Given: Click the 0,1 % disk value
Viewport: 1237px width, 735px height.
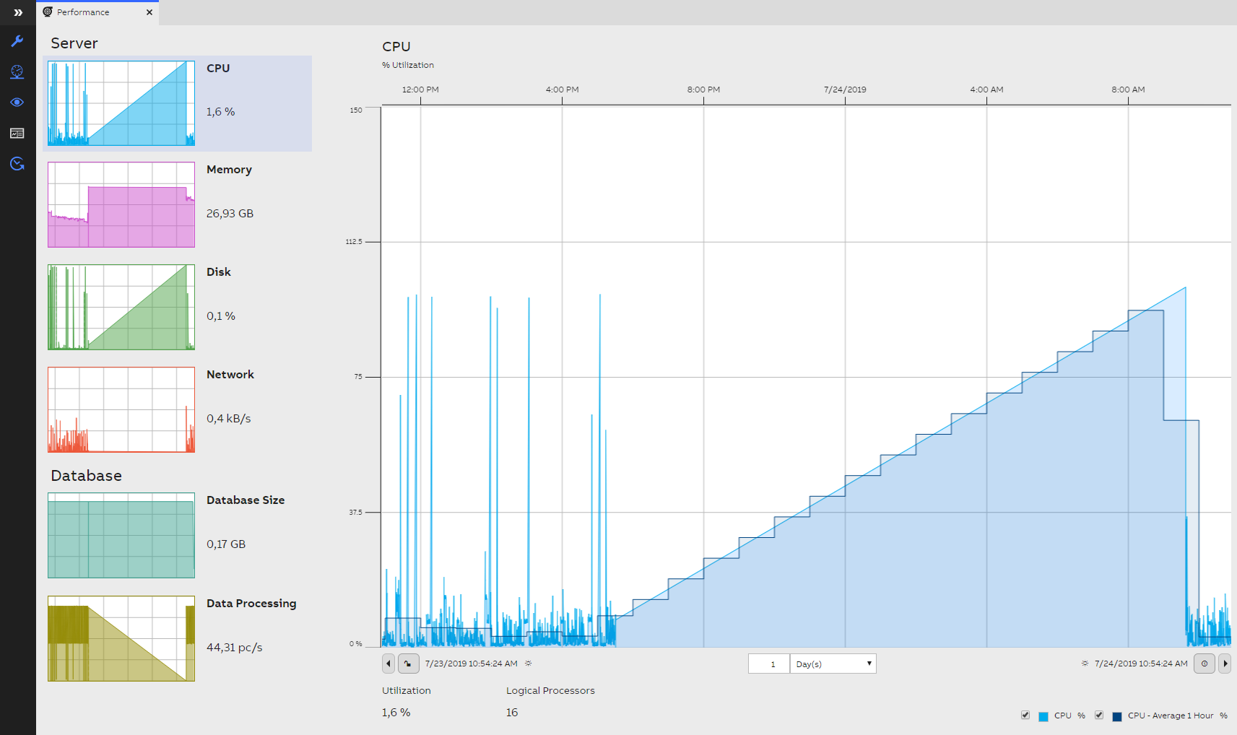Looking at the screenshot, I should click(x=221, y=316).
